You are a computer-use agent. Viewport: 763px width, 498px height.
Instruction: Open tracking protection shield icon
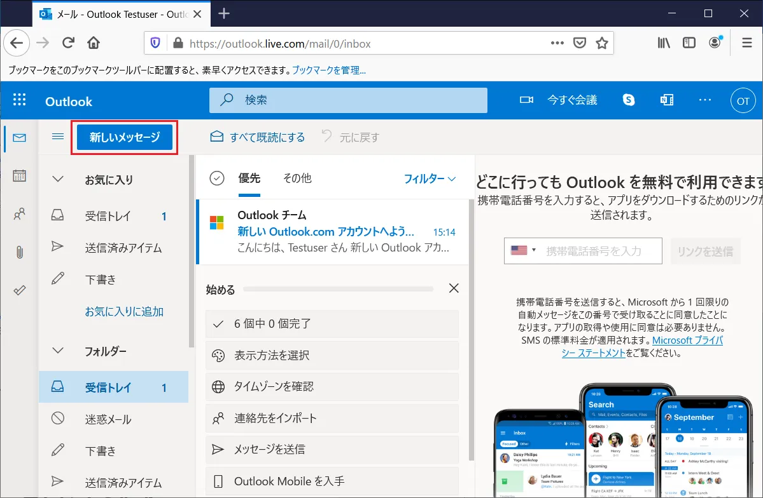pyautogui.click(x=155, y=43)
